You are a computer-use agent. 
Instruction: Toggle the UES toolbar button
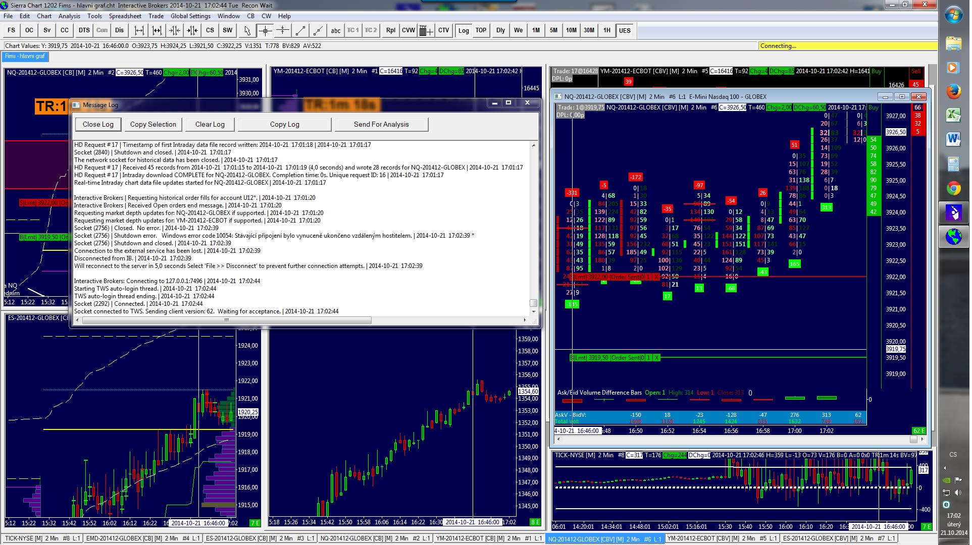pos(625,30)
